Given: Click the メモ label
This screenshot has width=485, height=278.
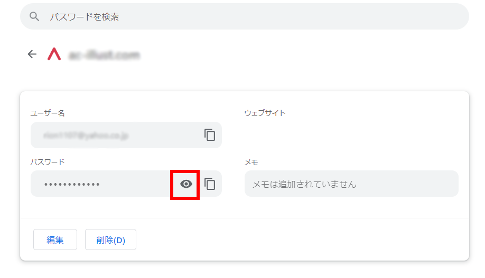Looking at the screenshot, I should pyautogui.click(x=251, y=162).
